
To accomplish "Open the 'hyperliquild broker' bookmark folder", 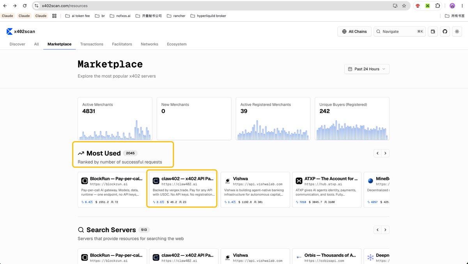I will pos(207,16).
